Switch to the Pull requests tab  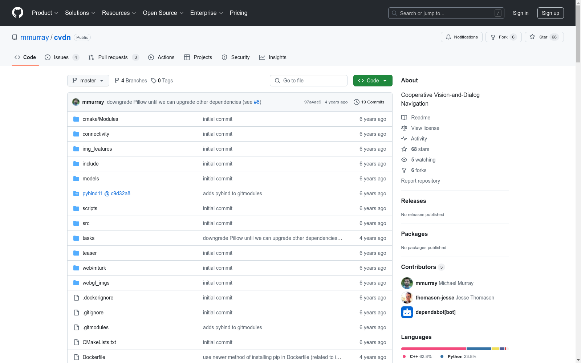pos(113,57)
